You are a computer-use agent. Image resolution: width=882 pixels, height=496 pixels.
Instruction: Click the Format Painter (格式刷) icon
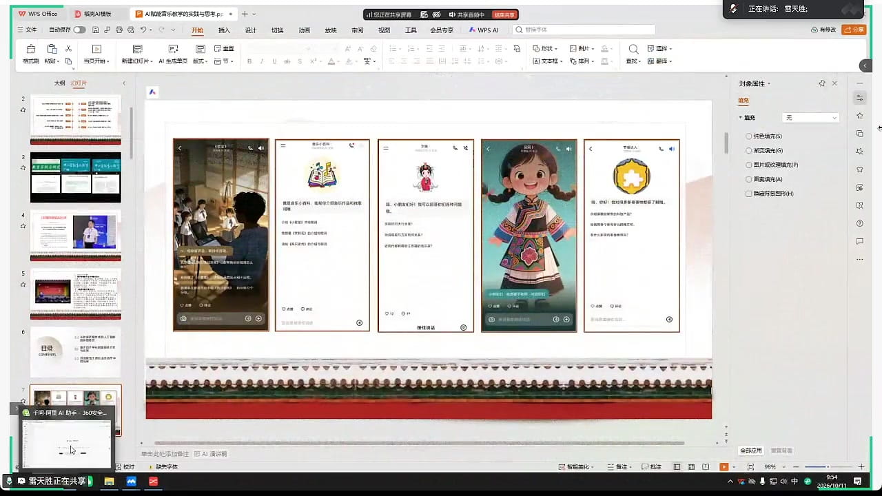[30, 49]
